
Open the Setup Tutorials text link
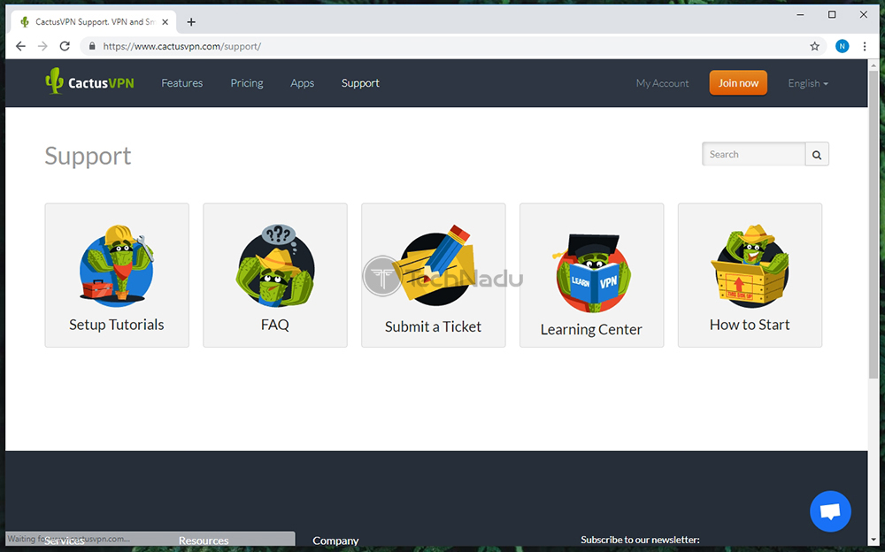117,325
